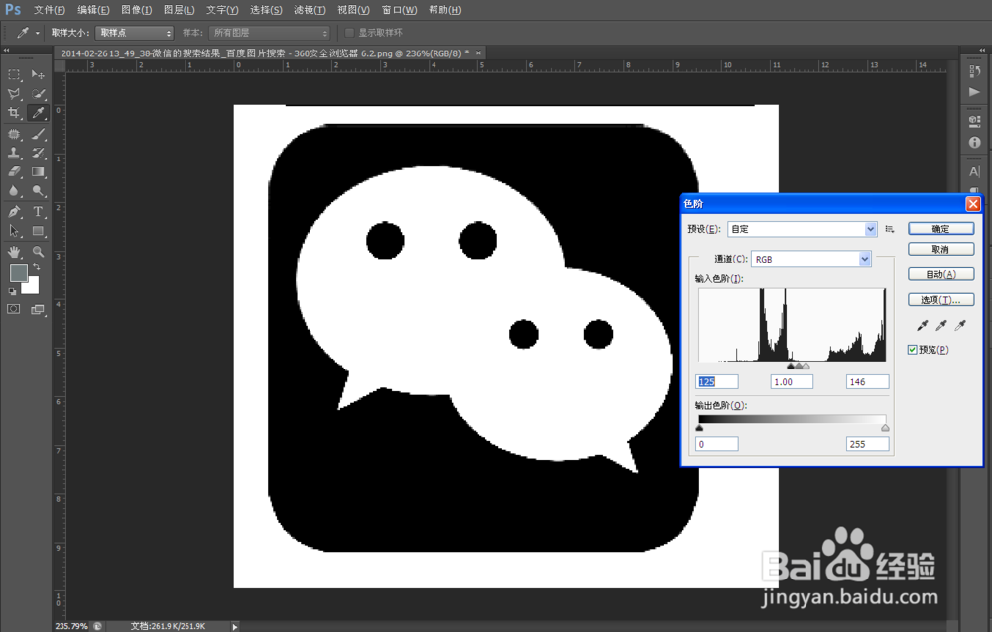This screenshot has height=632, width=992.
Task: Click the 选项(T)... options button
Action: pos(940,299)
